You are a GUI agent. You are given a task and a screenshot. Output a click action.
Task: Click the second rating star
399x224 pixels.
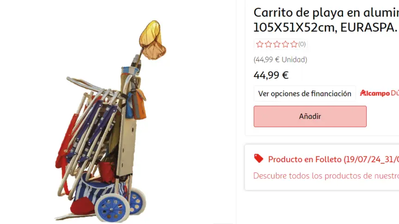[x=268, y=44]
